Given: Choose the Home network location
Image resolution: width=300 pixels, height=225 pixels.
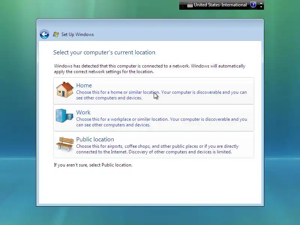Looking at the screenshot, I should click(x=154, y=91).
